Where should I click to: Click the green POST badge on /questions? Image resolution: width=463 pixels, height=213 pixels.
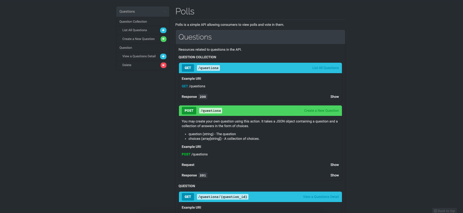pos(189,111)
